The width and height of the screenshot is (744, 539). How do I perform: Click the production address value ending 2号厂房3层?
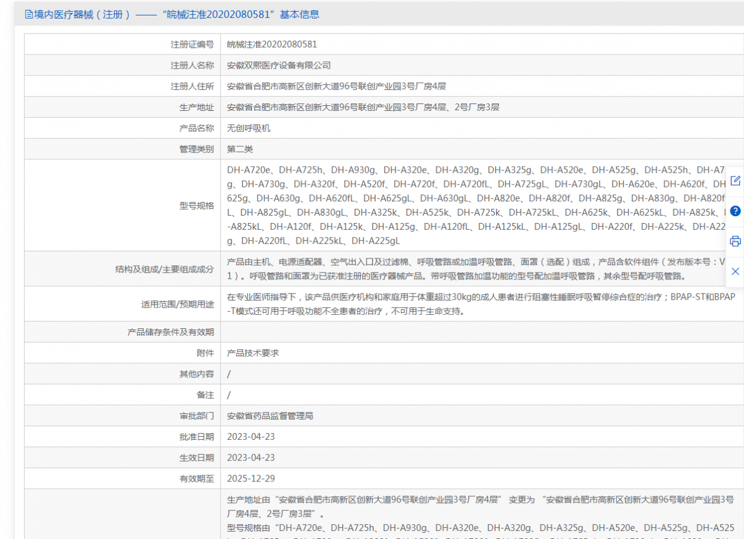(363, 108)
